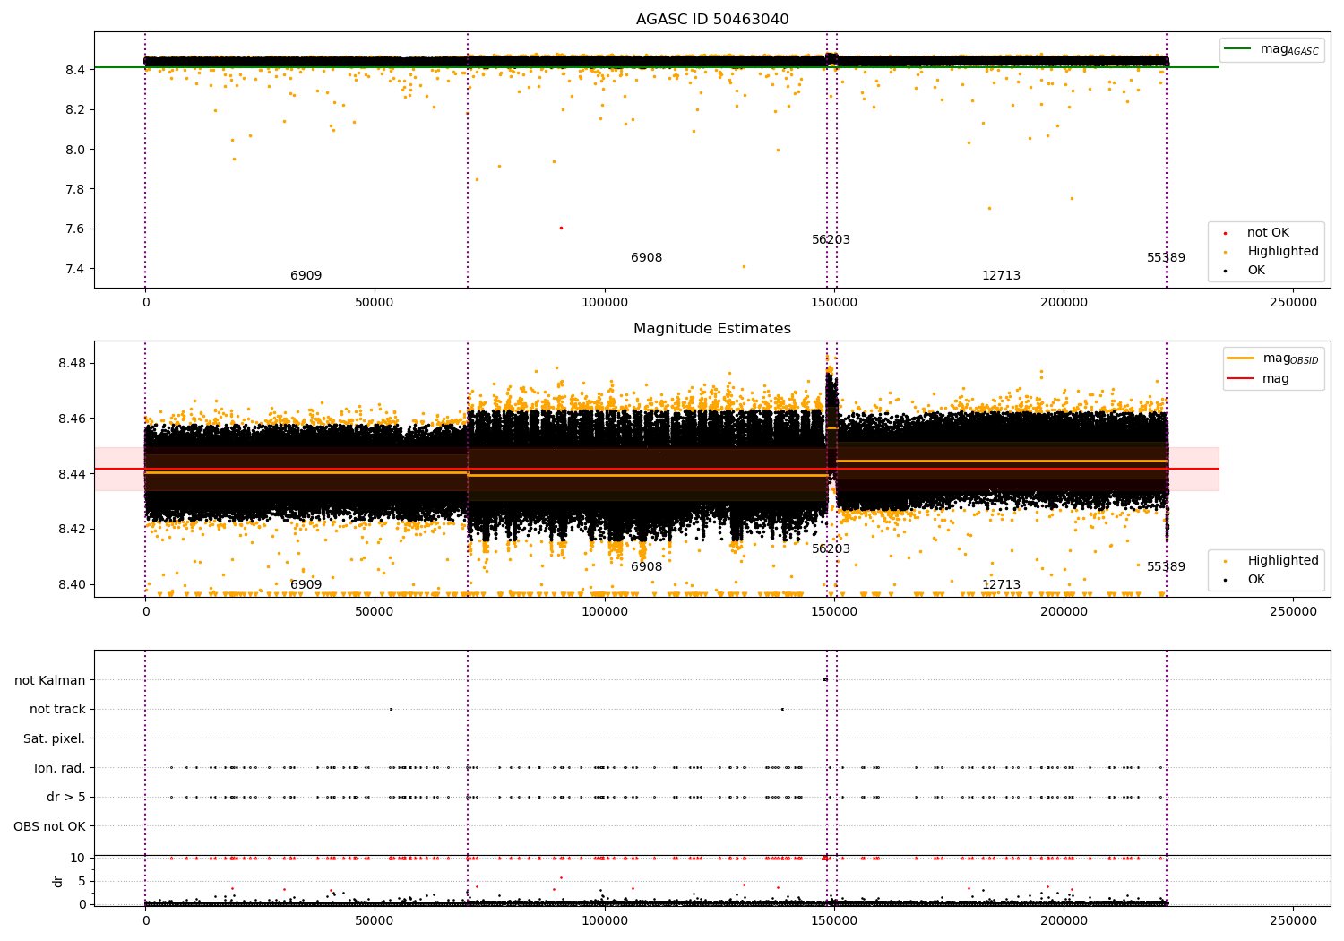Image resolution: width=1344 pixels, height=941 pixels.
Task: Click the 8.40 y-axis tick in middle plot
Action: tap(72, 585)
